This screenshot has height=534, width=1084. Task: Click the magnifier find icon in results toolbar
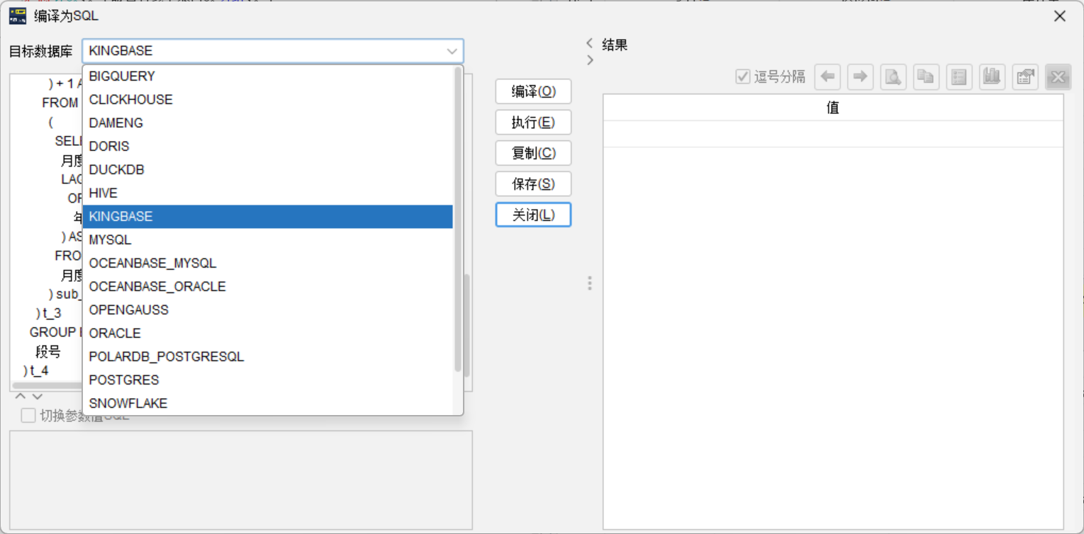click(893, 76)
